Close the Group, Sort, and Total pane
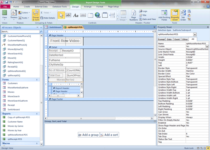The width and height of the screenshot is (210, 150). point(155,121)
